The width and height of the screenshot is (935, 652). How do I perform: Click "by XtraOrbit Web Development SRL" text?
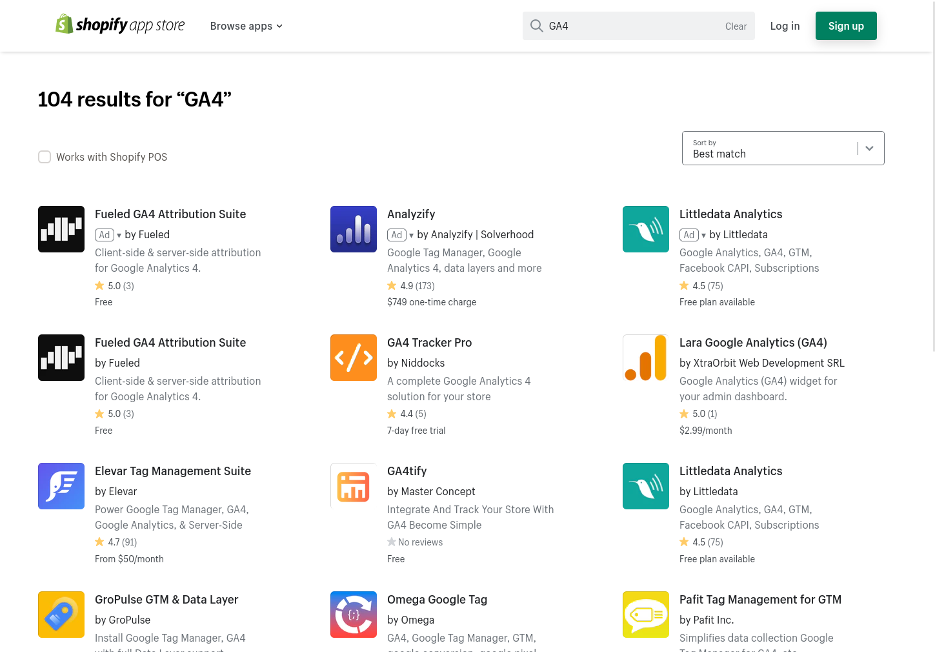(762, 363)
